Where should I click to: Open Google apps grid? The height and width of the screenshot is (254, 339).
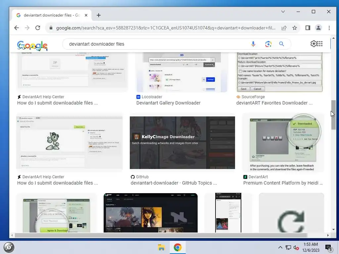(x=319, y=44)
